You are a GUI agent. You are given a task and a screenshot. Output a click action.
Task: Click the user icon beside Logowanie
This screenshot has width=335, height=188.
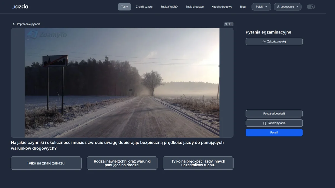(x=278, y=7)
